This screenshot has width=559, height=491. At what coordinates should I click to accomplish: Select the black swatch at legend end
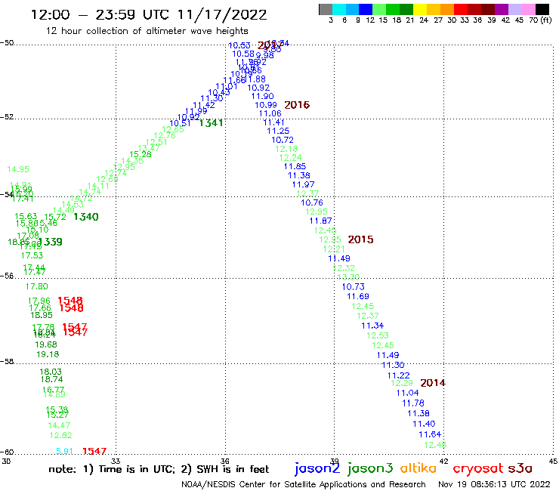[542, 10]
